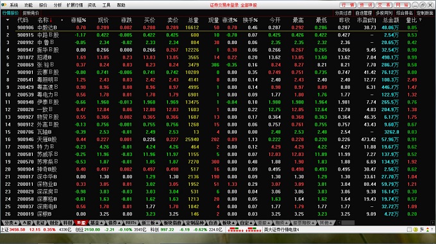The width and height of the screenshot is (436, 244).
Task: Click the yellow round icon in status bar tray
Action: click(x=415, y=229)
